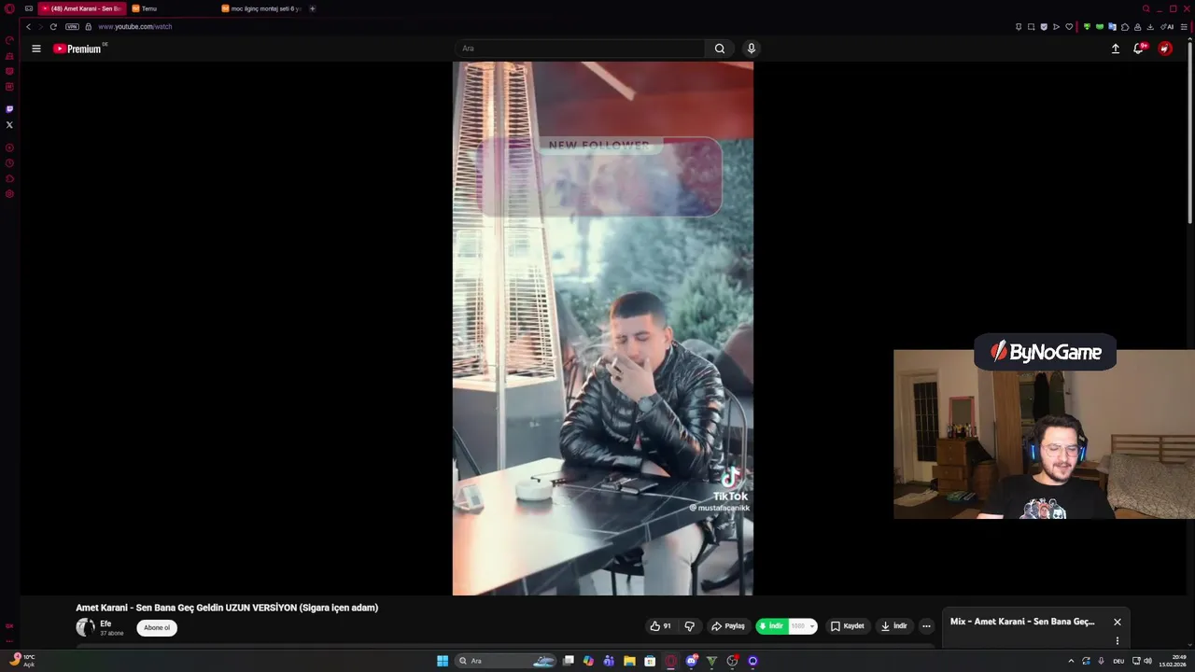This screenshot has height=672, width=1195.
Task: Go back with the browser back arrow
Action: click(28, 26)
